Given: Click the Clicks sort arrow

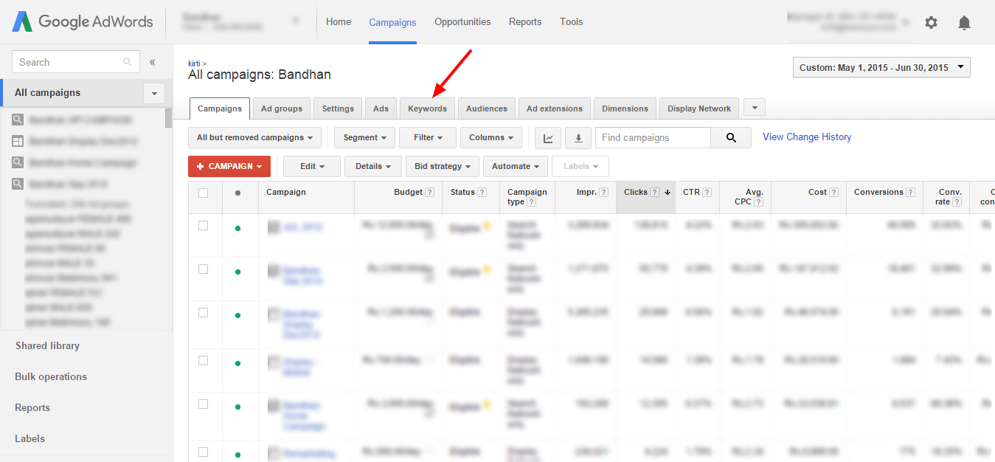Looking at the screenshot, I should tap(667, 193).
